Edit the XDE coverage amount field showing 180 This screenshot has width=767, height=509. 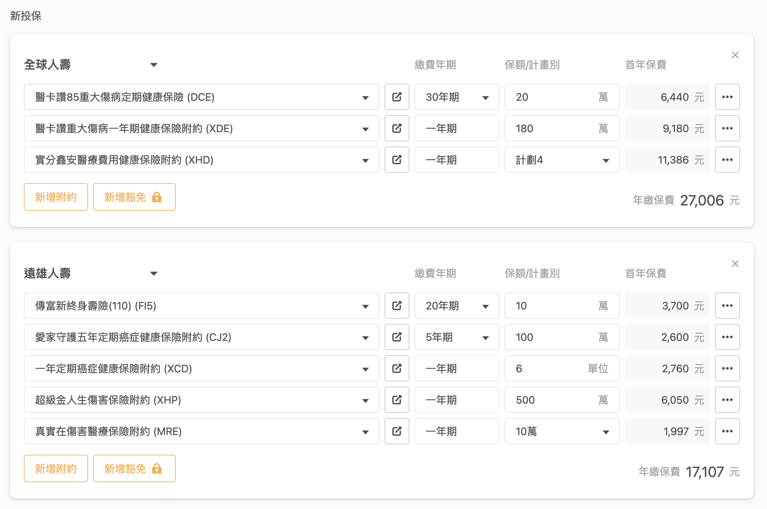(562, 128)
